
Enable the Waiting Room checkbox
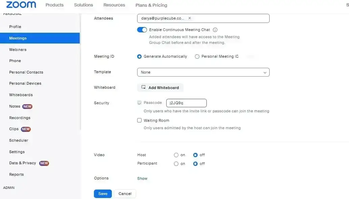(x=139, y=120)
